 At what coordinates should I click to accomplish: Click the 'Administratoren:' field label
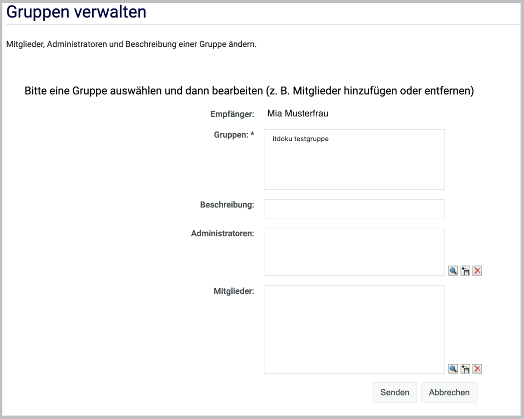222,233
